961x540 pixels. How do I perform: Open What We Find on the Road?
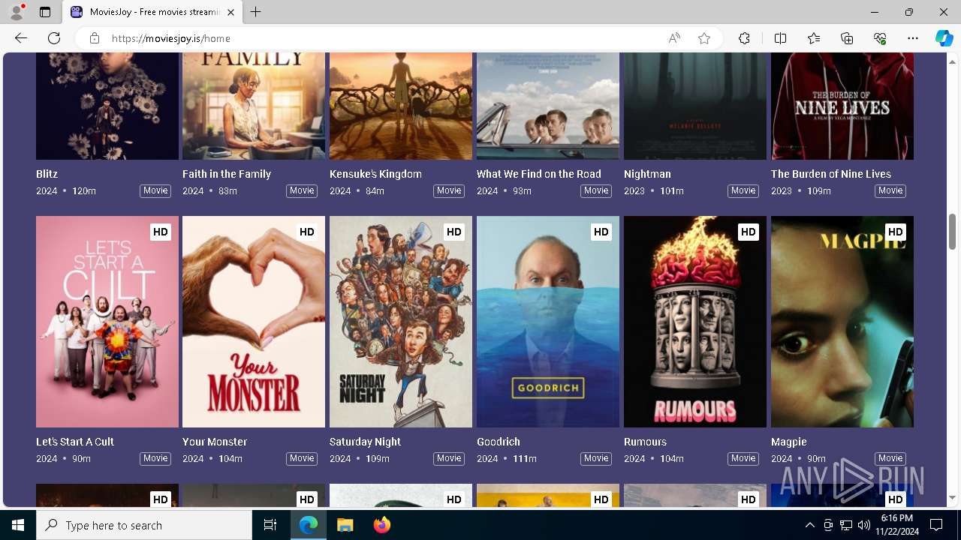[x=539, y=174]
